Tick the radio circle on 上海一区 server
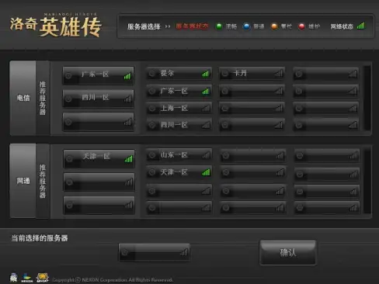 [152, 109]
